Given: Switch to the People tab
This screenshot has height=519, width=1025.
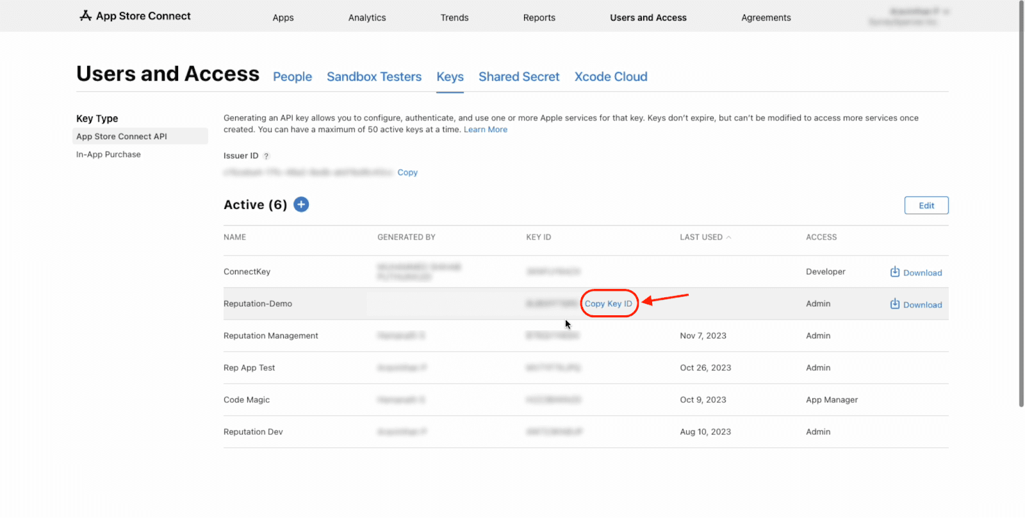Looking at the screenshot, I should tap(292, 77).
